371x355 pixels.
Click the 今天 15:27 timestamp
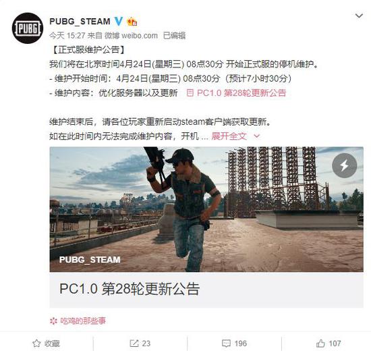pos(67,36)
